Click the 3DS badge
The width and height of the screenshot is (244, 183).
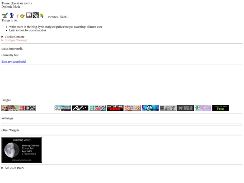tap(28, 108)
